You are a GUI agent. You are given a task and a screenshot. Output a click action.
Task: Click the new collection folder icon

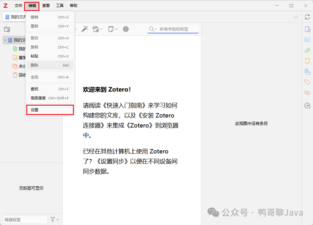click(7, 29)
